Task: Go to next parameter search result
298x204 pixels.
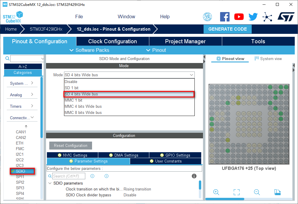Action: coord(107,176)
